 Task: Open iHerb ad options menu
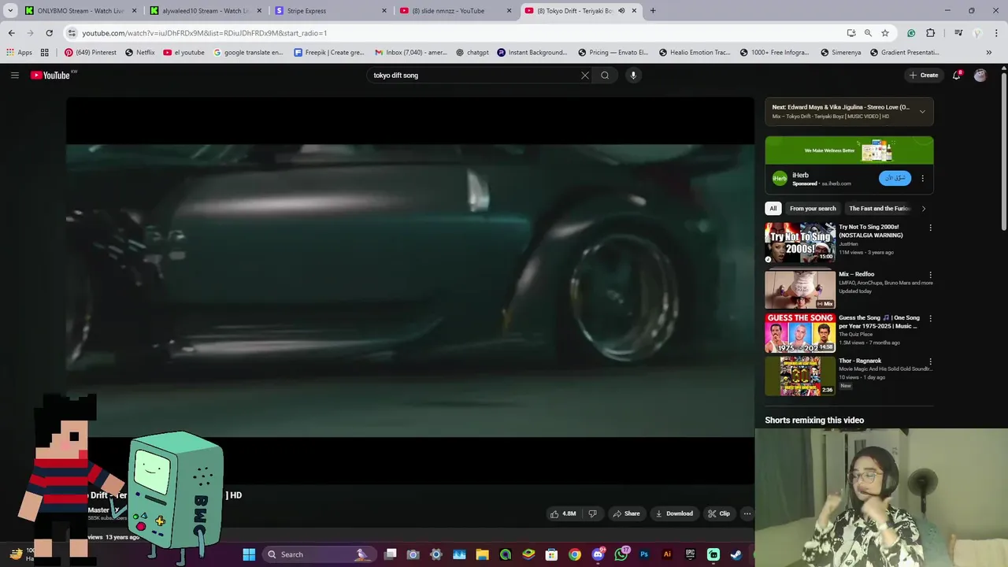click(922, 178)
